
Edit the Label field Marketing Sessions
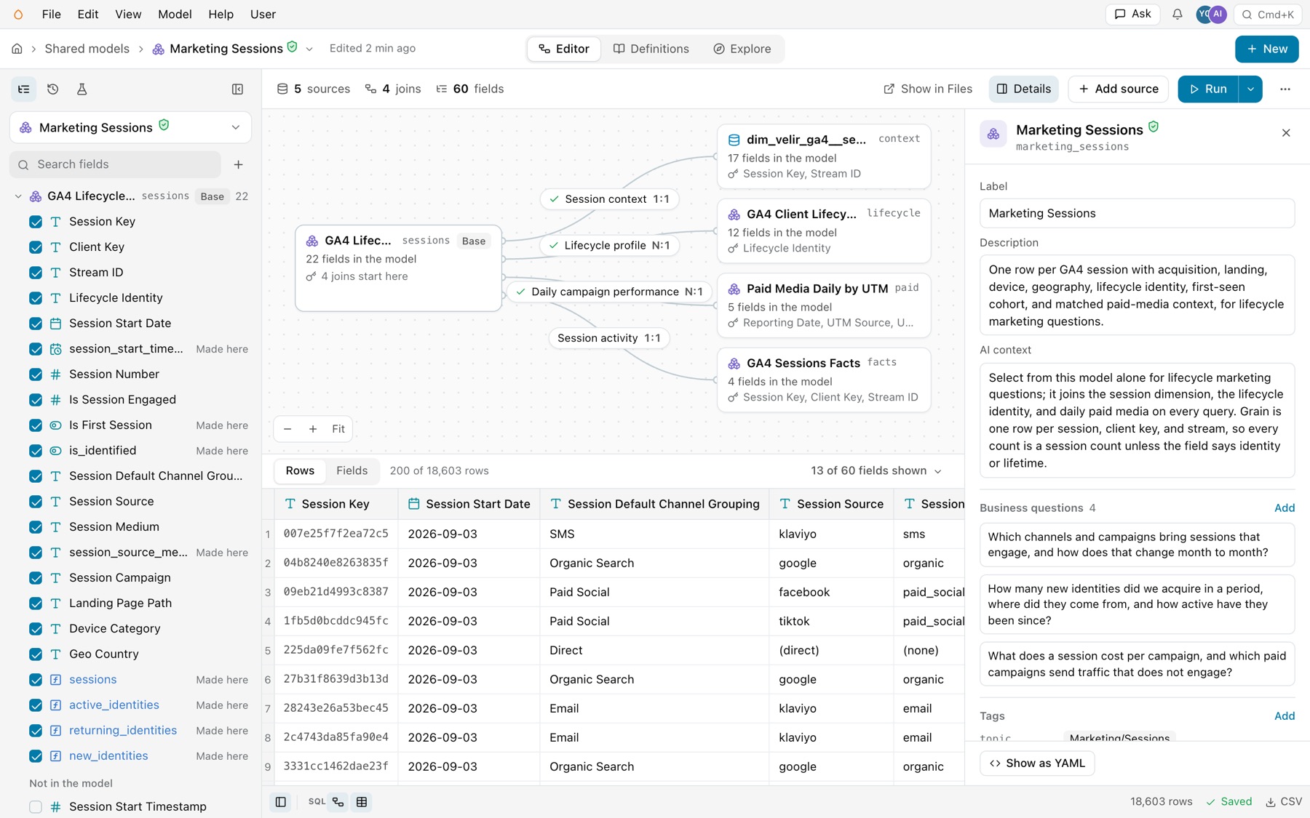pyautogui.click(x=1137, y=213)
